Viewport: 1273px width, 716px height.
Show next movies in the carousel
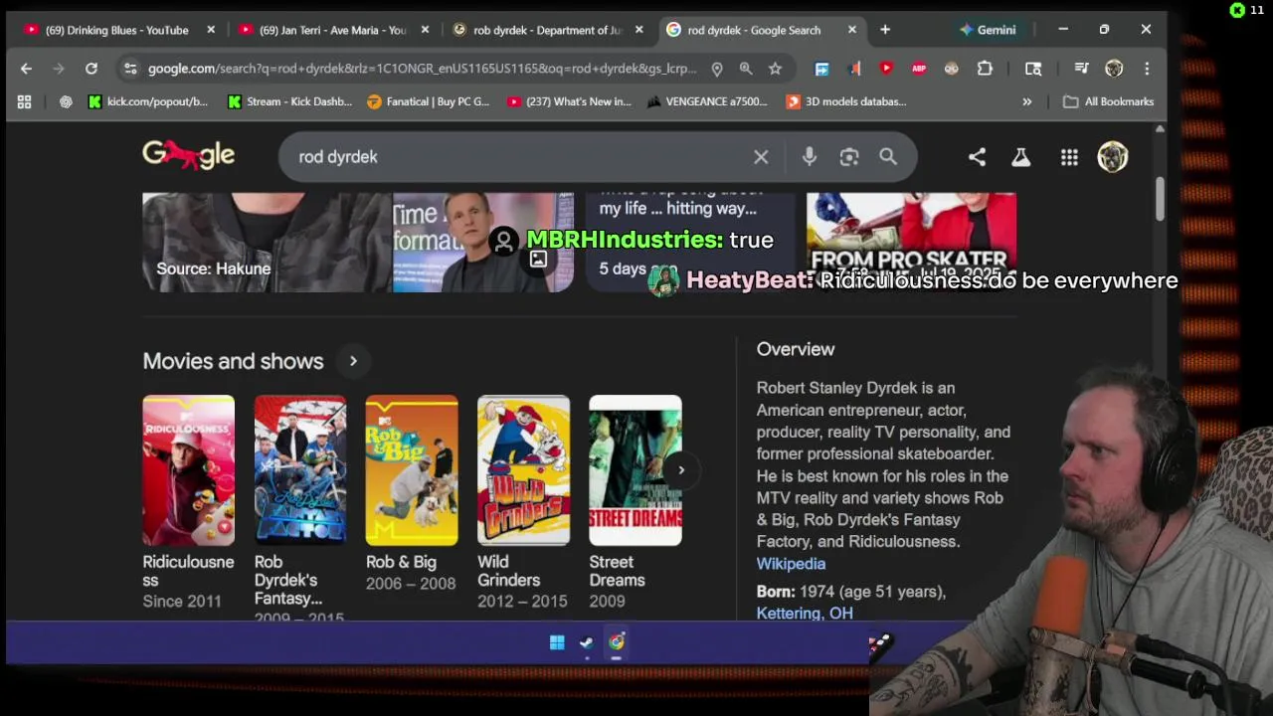coord(681,470)
